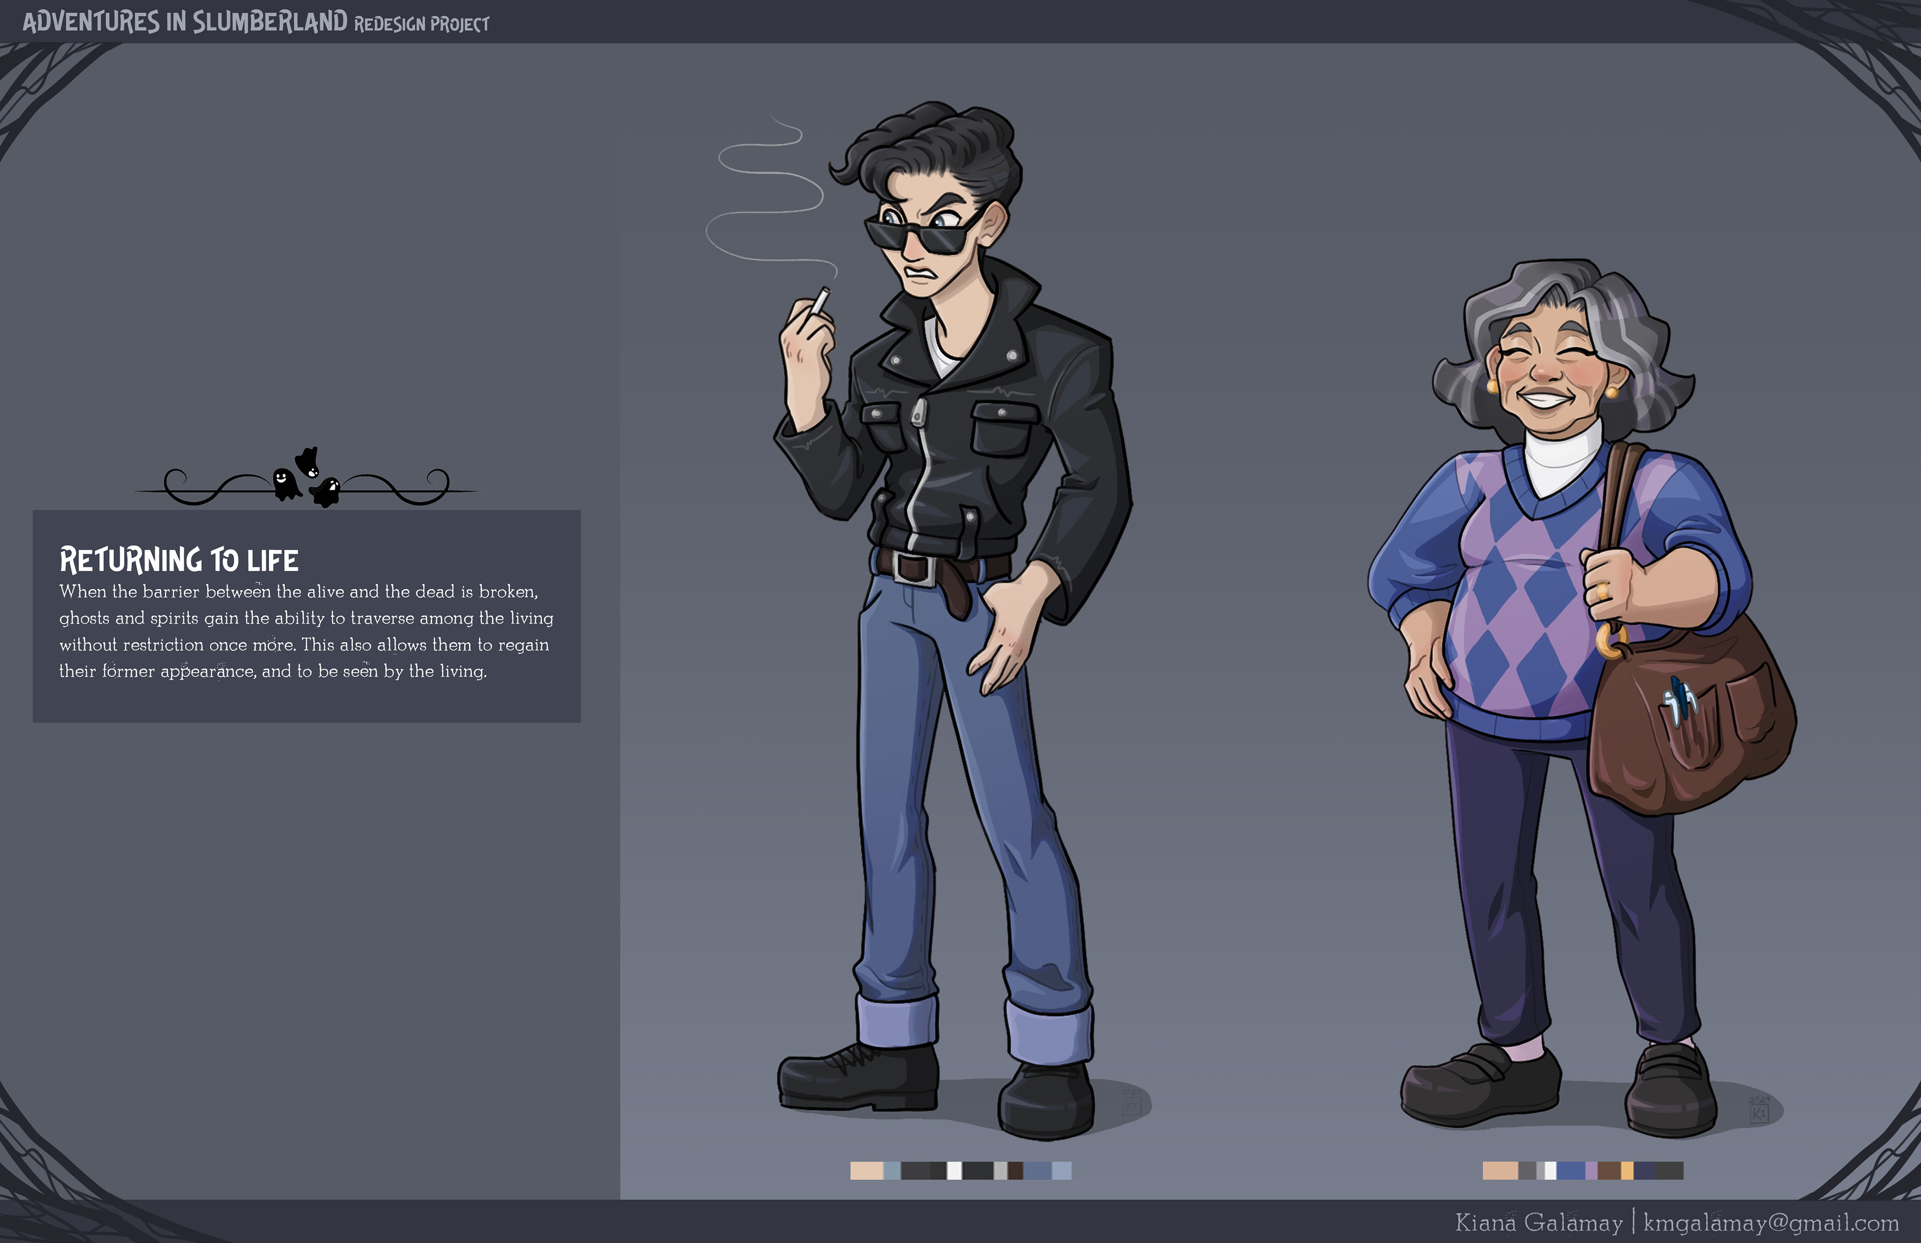Image resolution: width=1921 pixels, height=1243 pixels.
Task: Click the 'REDESIGN PROJECT' subtitle text
Action: pos(421,24)
